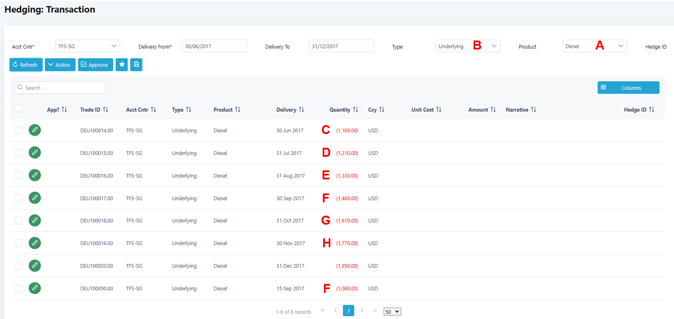Open edit icon for trade DEU100017.00
674x319 pixels.
35,198
